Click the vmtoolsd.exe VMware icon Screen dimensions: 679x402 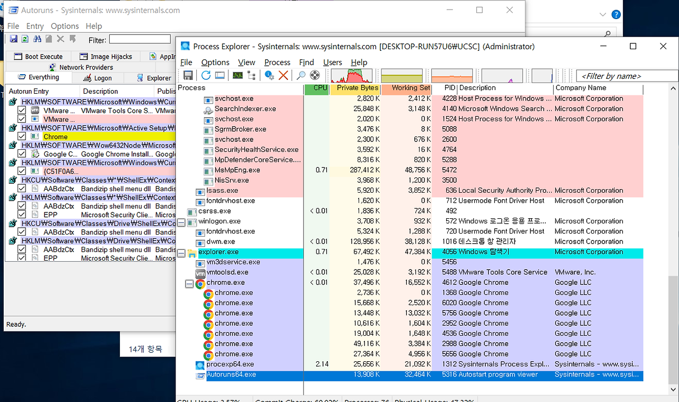(x=200, y=273)
